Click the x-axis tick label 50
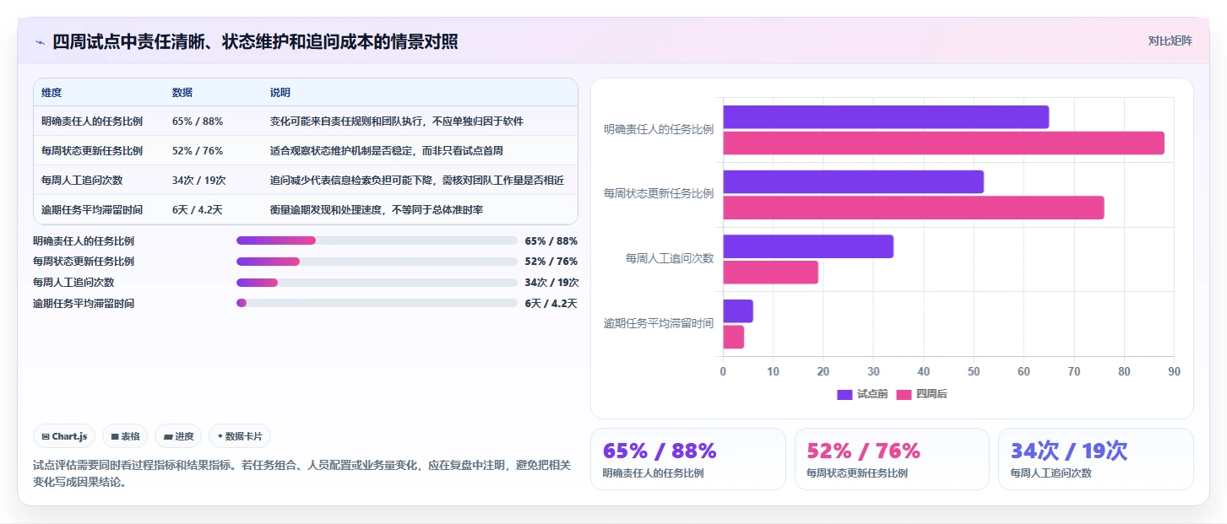Image resolution: width=1227 pixels, height=524 pixels. point(974,371)
